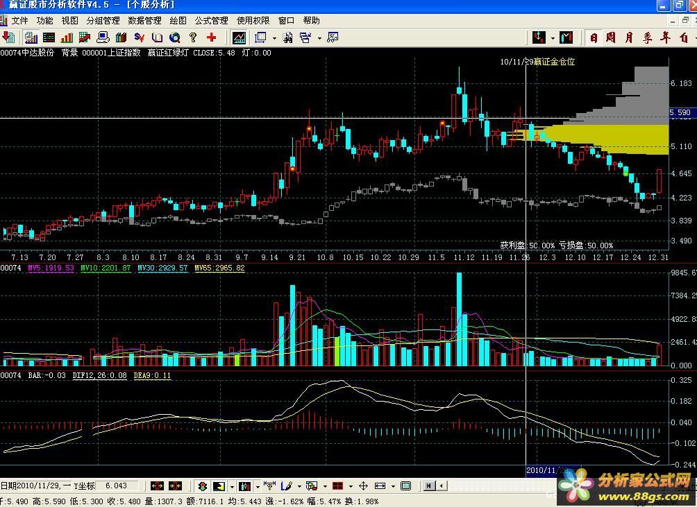Image resolution: width=697 pixels, height=507 pixels.
Task: Click the DEA9:0.11 indicator label
Action: (153, 376)
